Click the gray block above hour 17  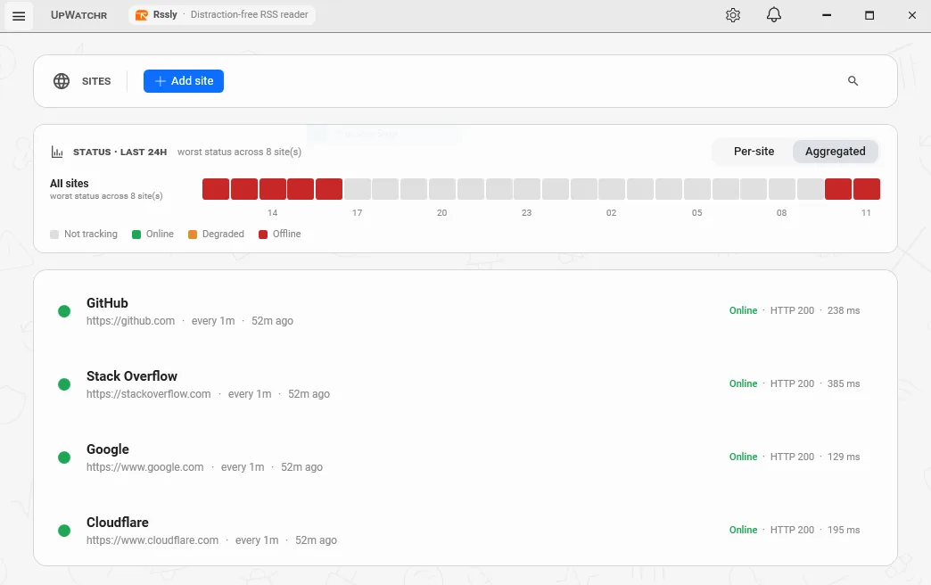[358, 189]
